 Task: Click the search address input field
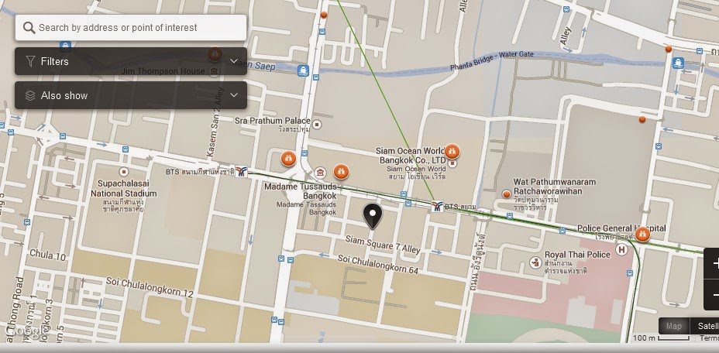[x=131, y=28]
